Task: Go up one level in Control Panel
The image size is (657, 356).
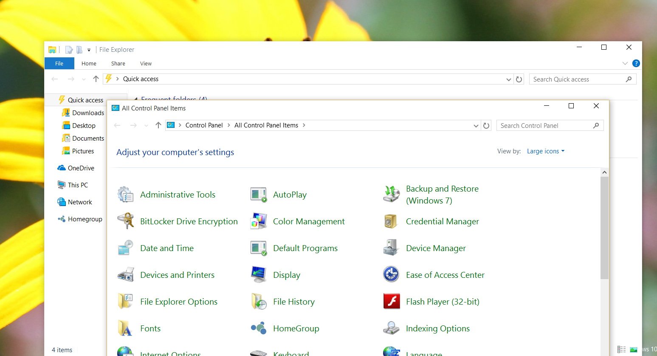Action: pyautogui.click(x=158, y=125)
